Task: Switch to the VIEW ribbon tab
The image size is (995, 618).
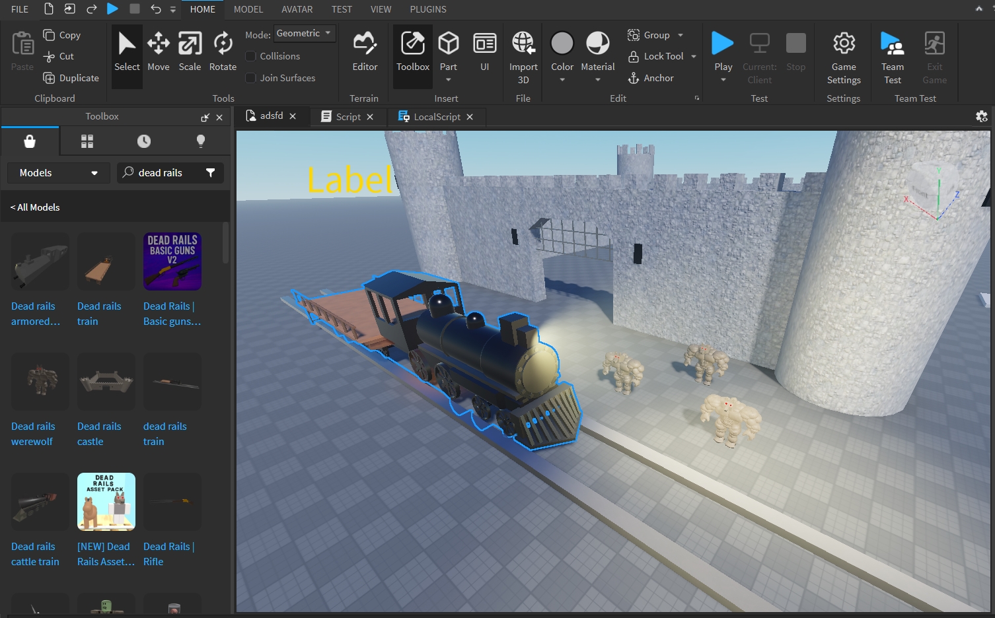Action: [x=381, y=9]
